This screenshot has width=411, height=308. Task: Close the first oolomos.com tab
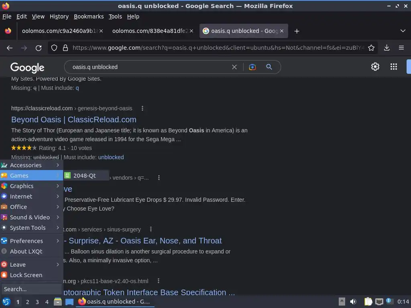pyautogui.click(x=101, y=31)
